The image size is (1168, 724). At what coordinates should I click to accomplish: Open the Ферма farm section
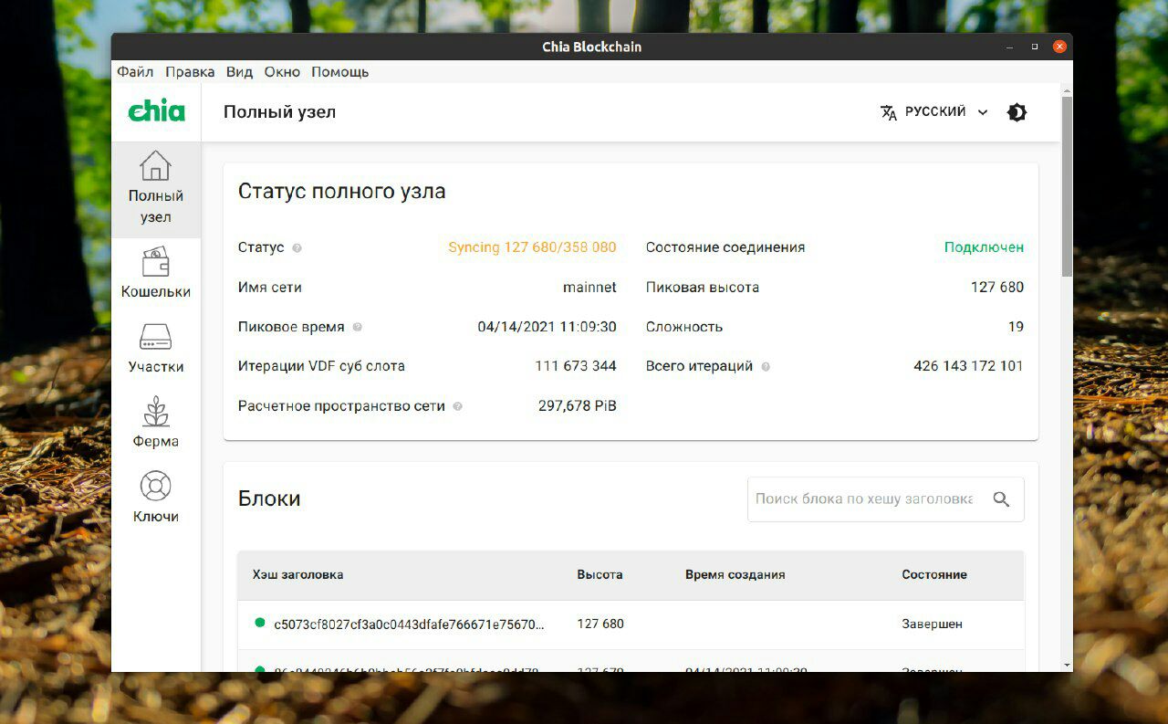pos(156,424)
